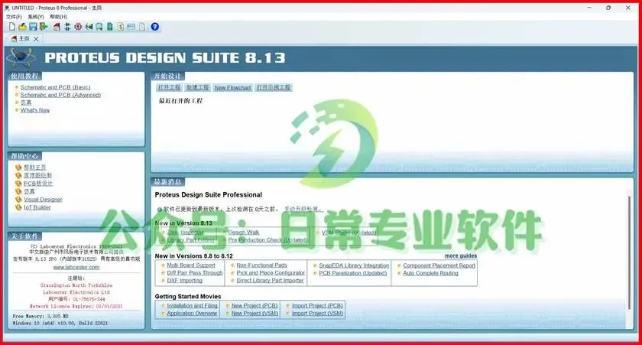642x345 pixels.
Task: Click the 打开示例工程 button
Action: [x=274, y=88]
